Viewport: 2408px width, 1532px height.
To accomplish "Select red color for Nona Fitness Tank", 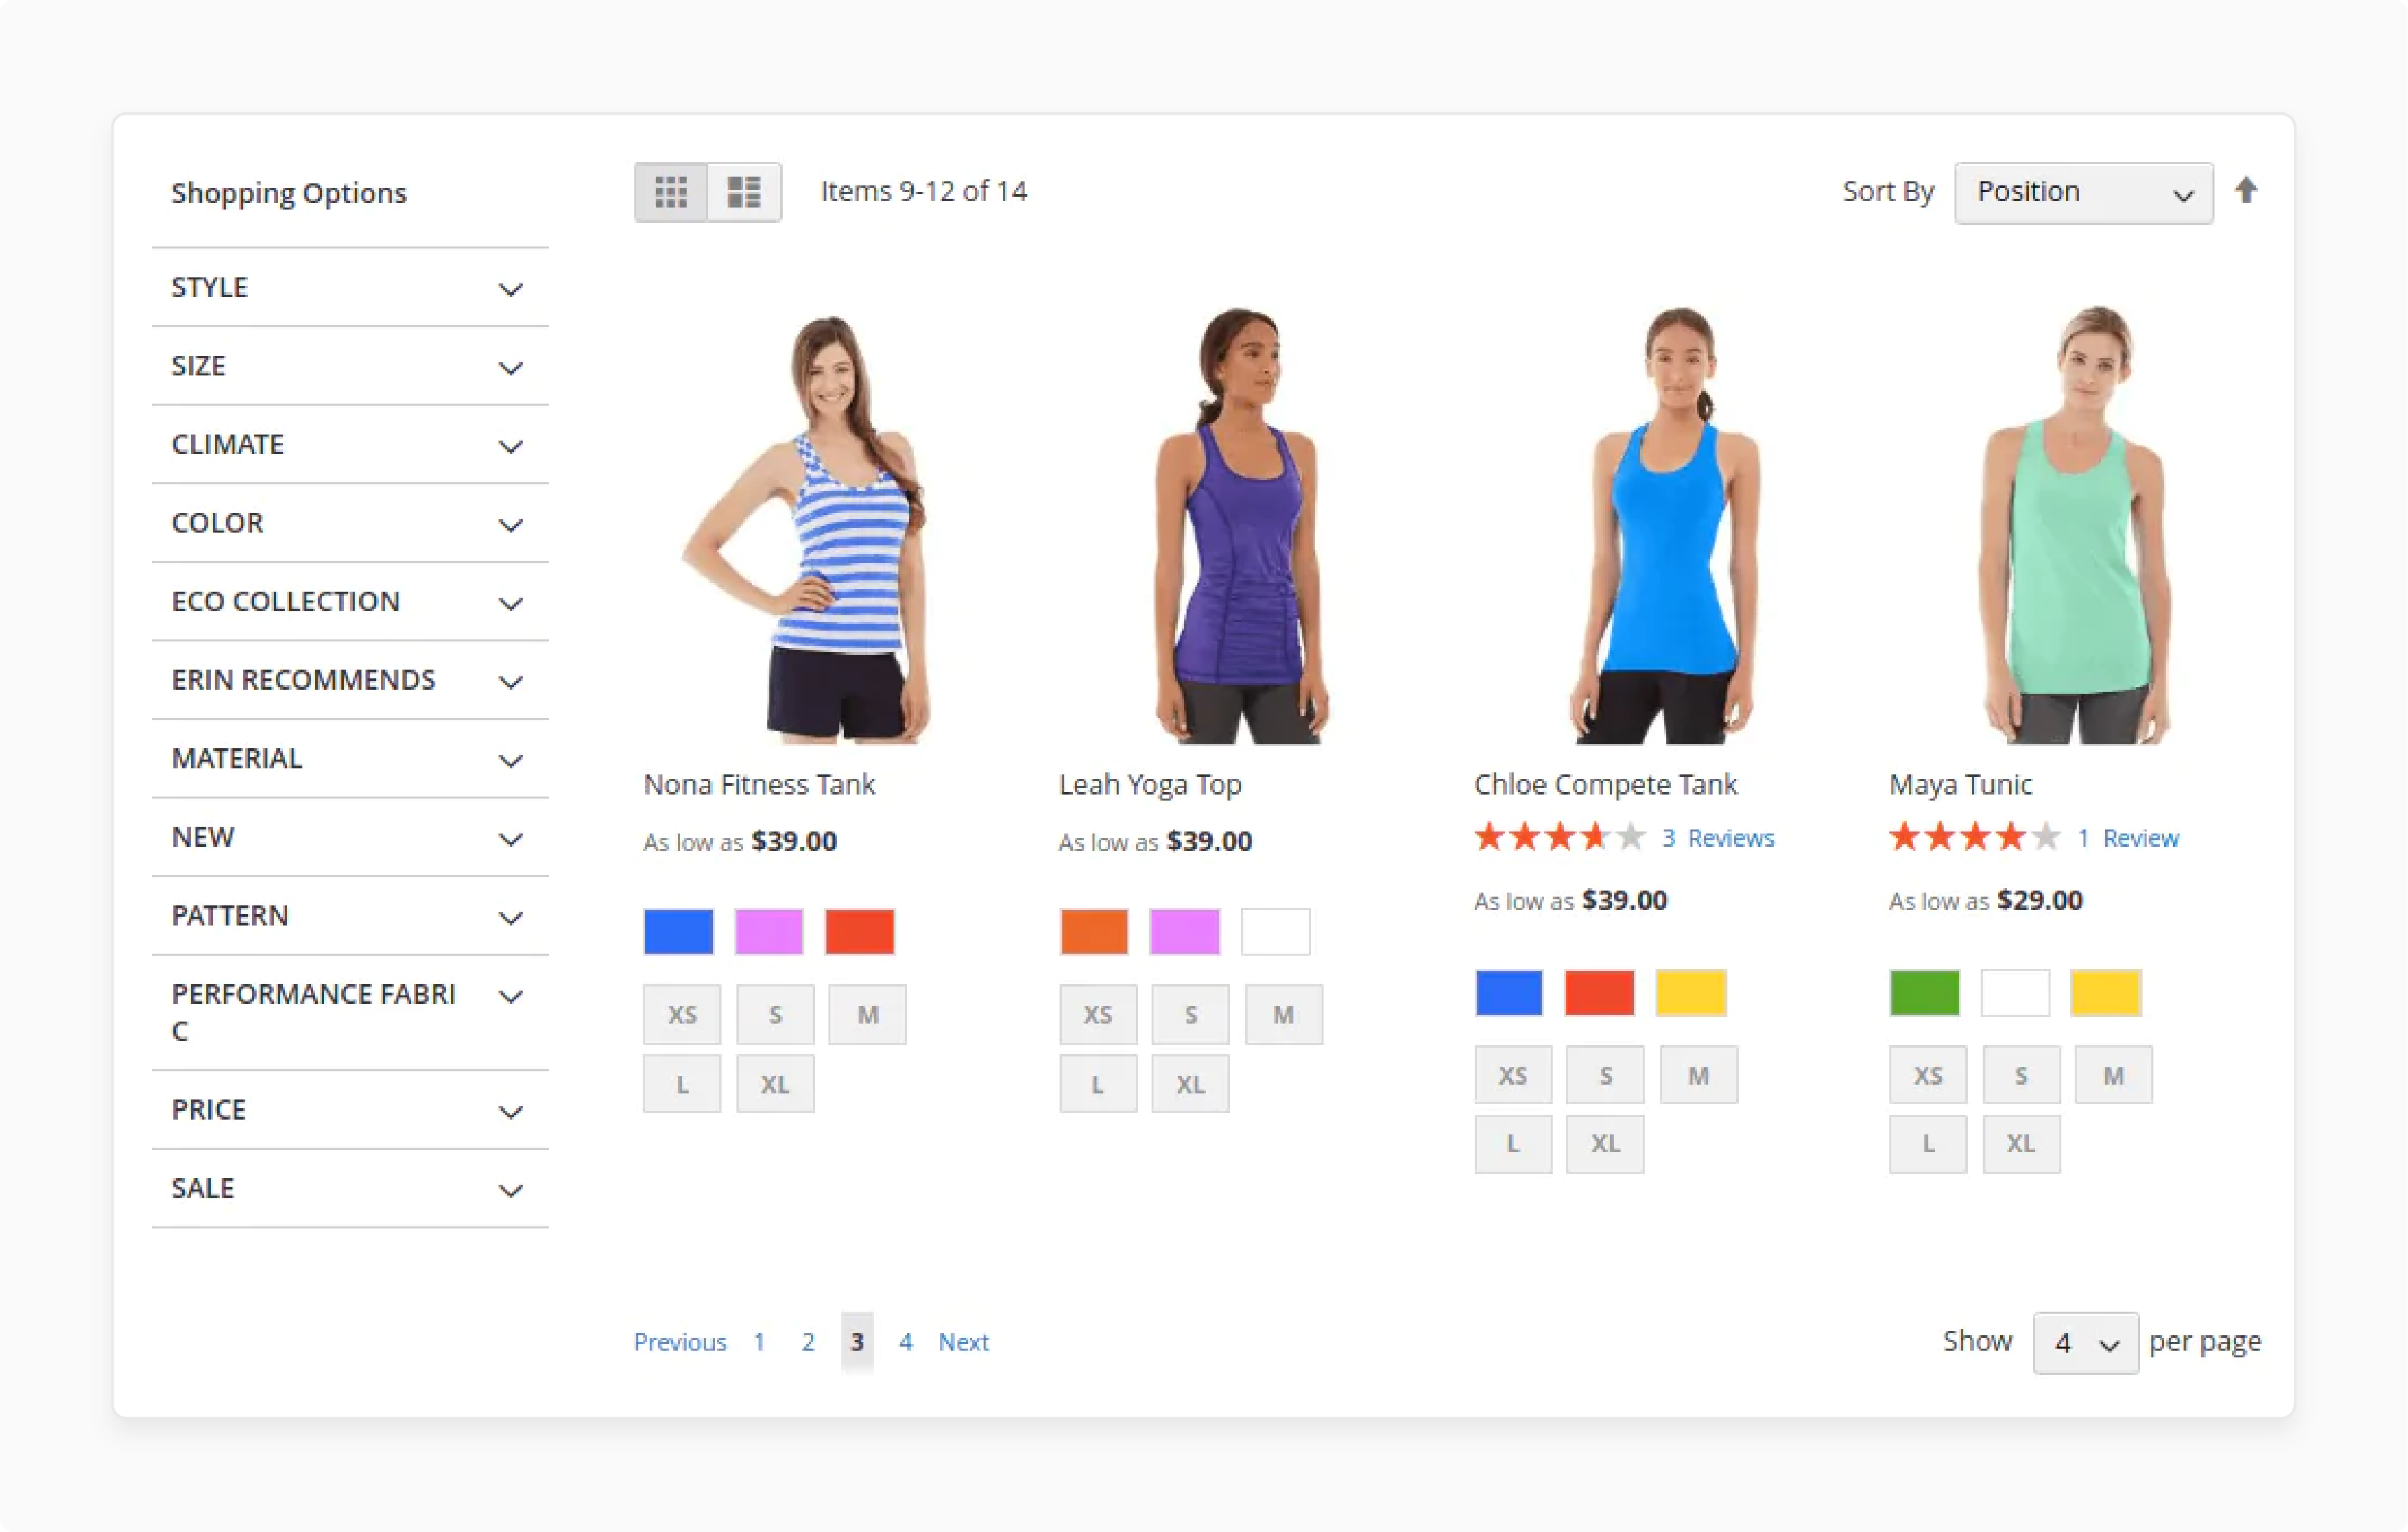I will (x=860, y=932).
